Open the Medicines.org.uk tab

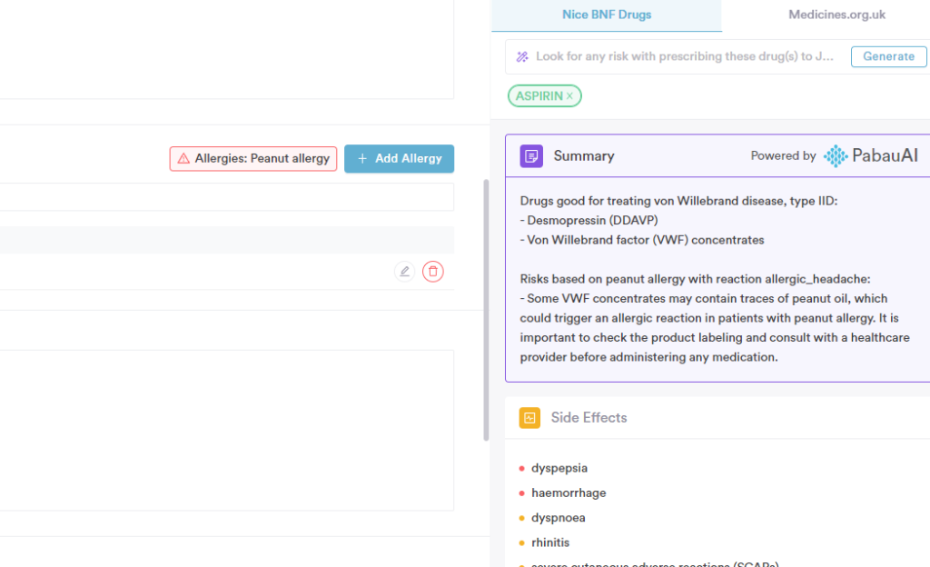pos(836,15)
